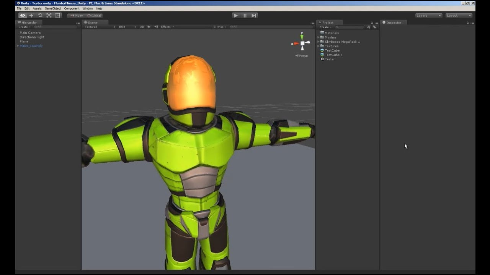The image size is (490, 275).
Task: Click the Pause button
Action: pos(245,16)
